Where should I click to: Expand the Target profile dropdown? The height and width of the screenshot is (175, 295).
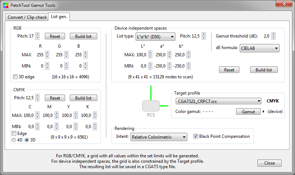pos(218,101)
